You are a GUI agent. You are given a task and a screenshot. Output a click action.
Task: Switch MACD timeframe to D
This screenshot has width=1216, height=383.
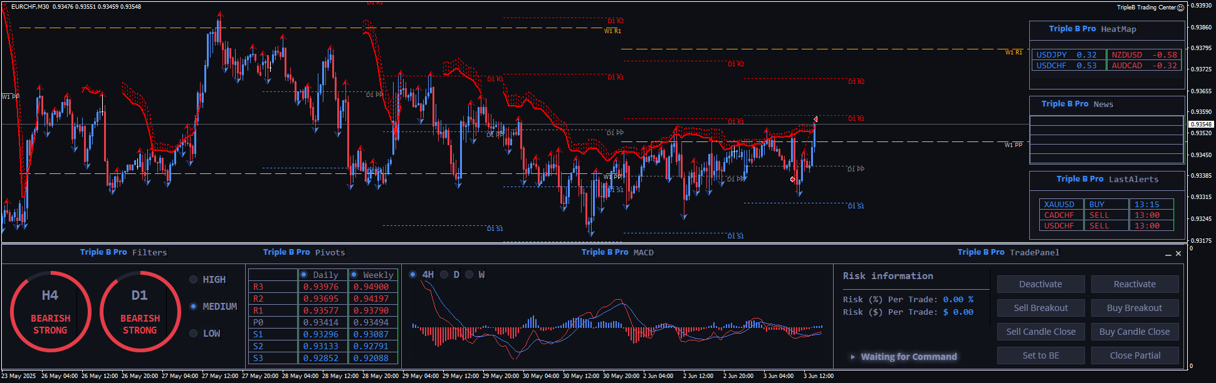(x=444, y=275)
